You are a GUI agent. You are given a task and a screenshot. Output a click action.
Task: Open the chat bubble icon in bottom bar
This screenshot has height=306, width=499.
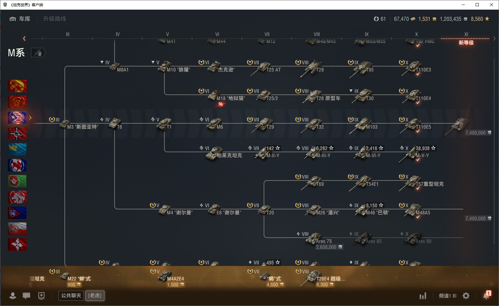(26, 296)
